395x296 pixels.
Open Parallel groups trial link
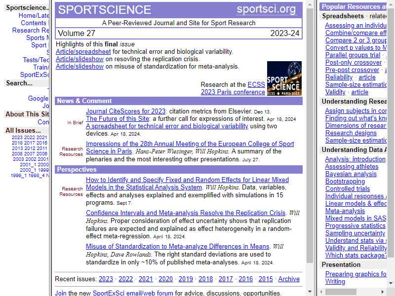pos(353,55)
